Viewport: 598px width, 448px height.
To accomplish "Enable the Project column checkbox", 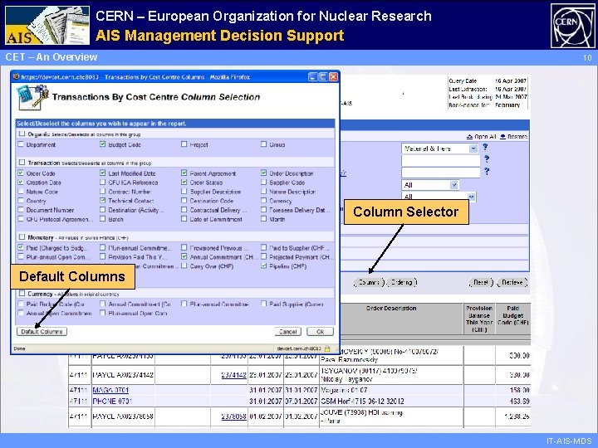I will 184,144.
